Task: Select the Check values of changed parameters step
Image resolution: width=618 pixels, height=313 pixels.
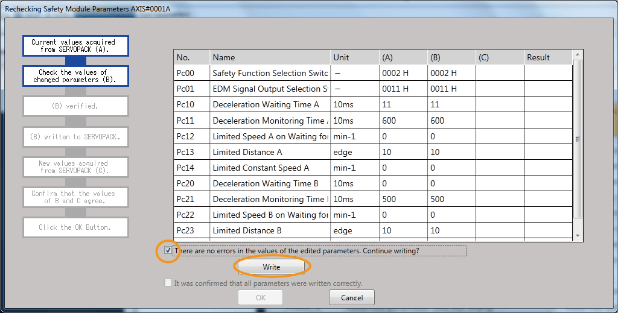Action: [75, 76]
